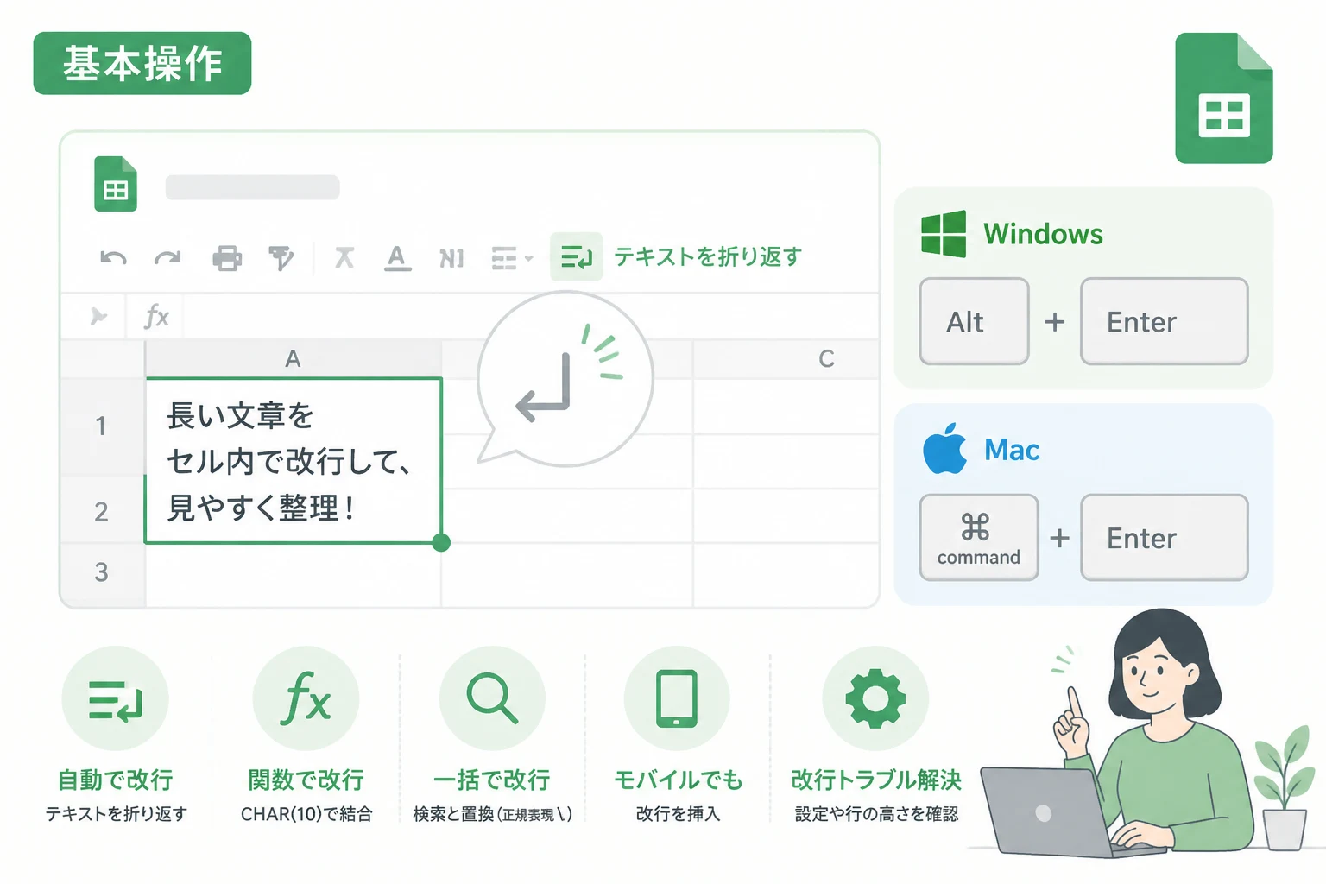Click the undo arrow in the toolbar

click(x=113, y=257)
